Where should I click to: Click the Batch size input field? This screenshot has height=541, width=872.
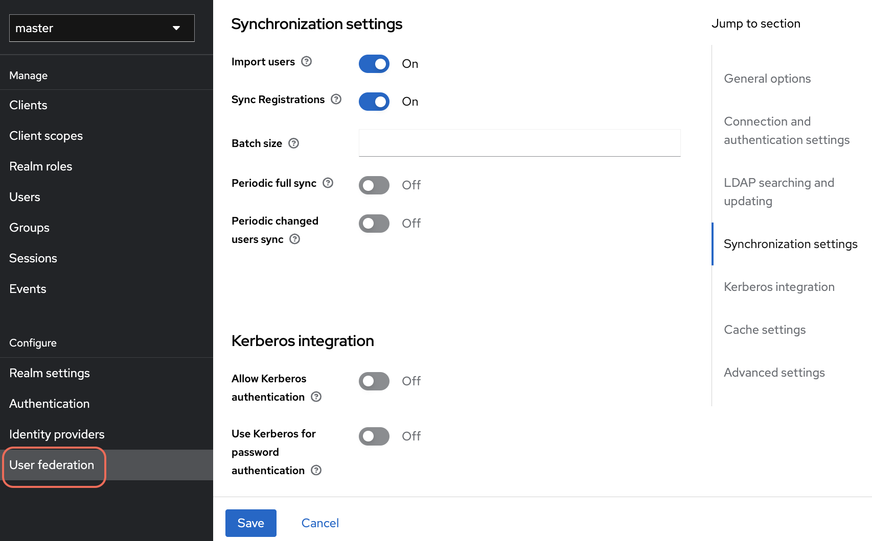click(519, 143)
